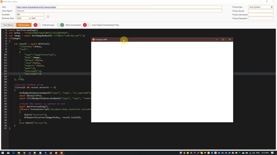Click the Browser Size width field

[x=22, y=18]
